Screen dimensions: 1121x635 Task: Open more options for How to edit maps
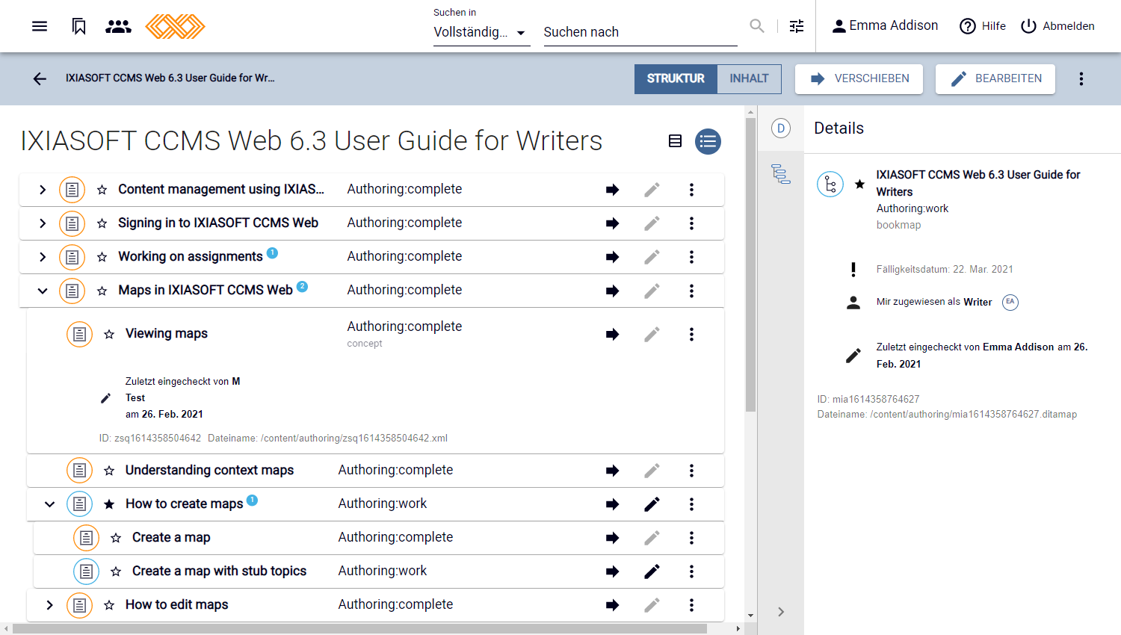691,605
